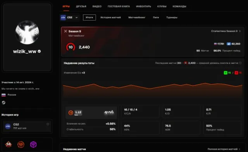Open the КОМАНДЫ tab
Screen dimensions: 248x152
[179, 6]
